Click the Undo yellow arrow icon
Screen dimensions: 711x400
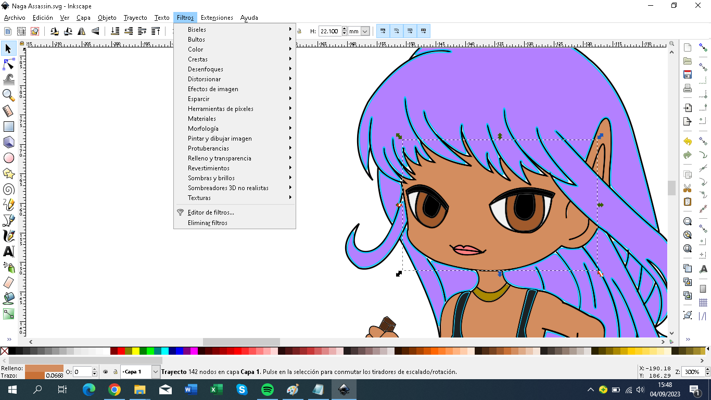[688, 142]
